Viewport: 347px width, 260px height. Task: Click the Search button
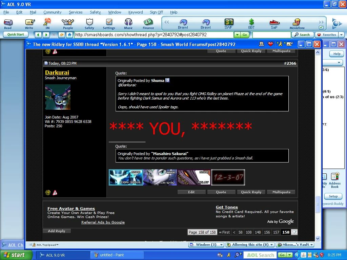pos(302,35)
